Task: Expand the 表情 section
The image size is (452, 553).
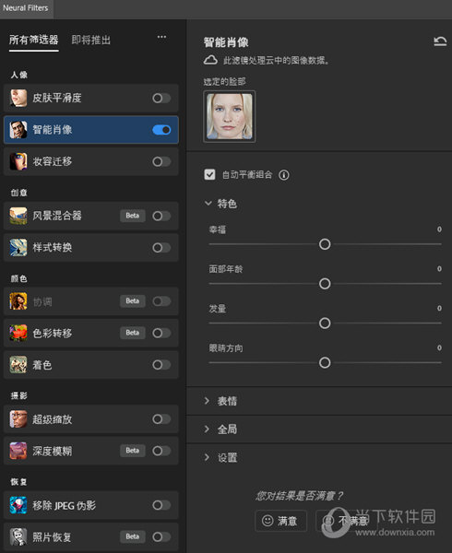Action: pyautogui.click(x=208, y=401)
